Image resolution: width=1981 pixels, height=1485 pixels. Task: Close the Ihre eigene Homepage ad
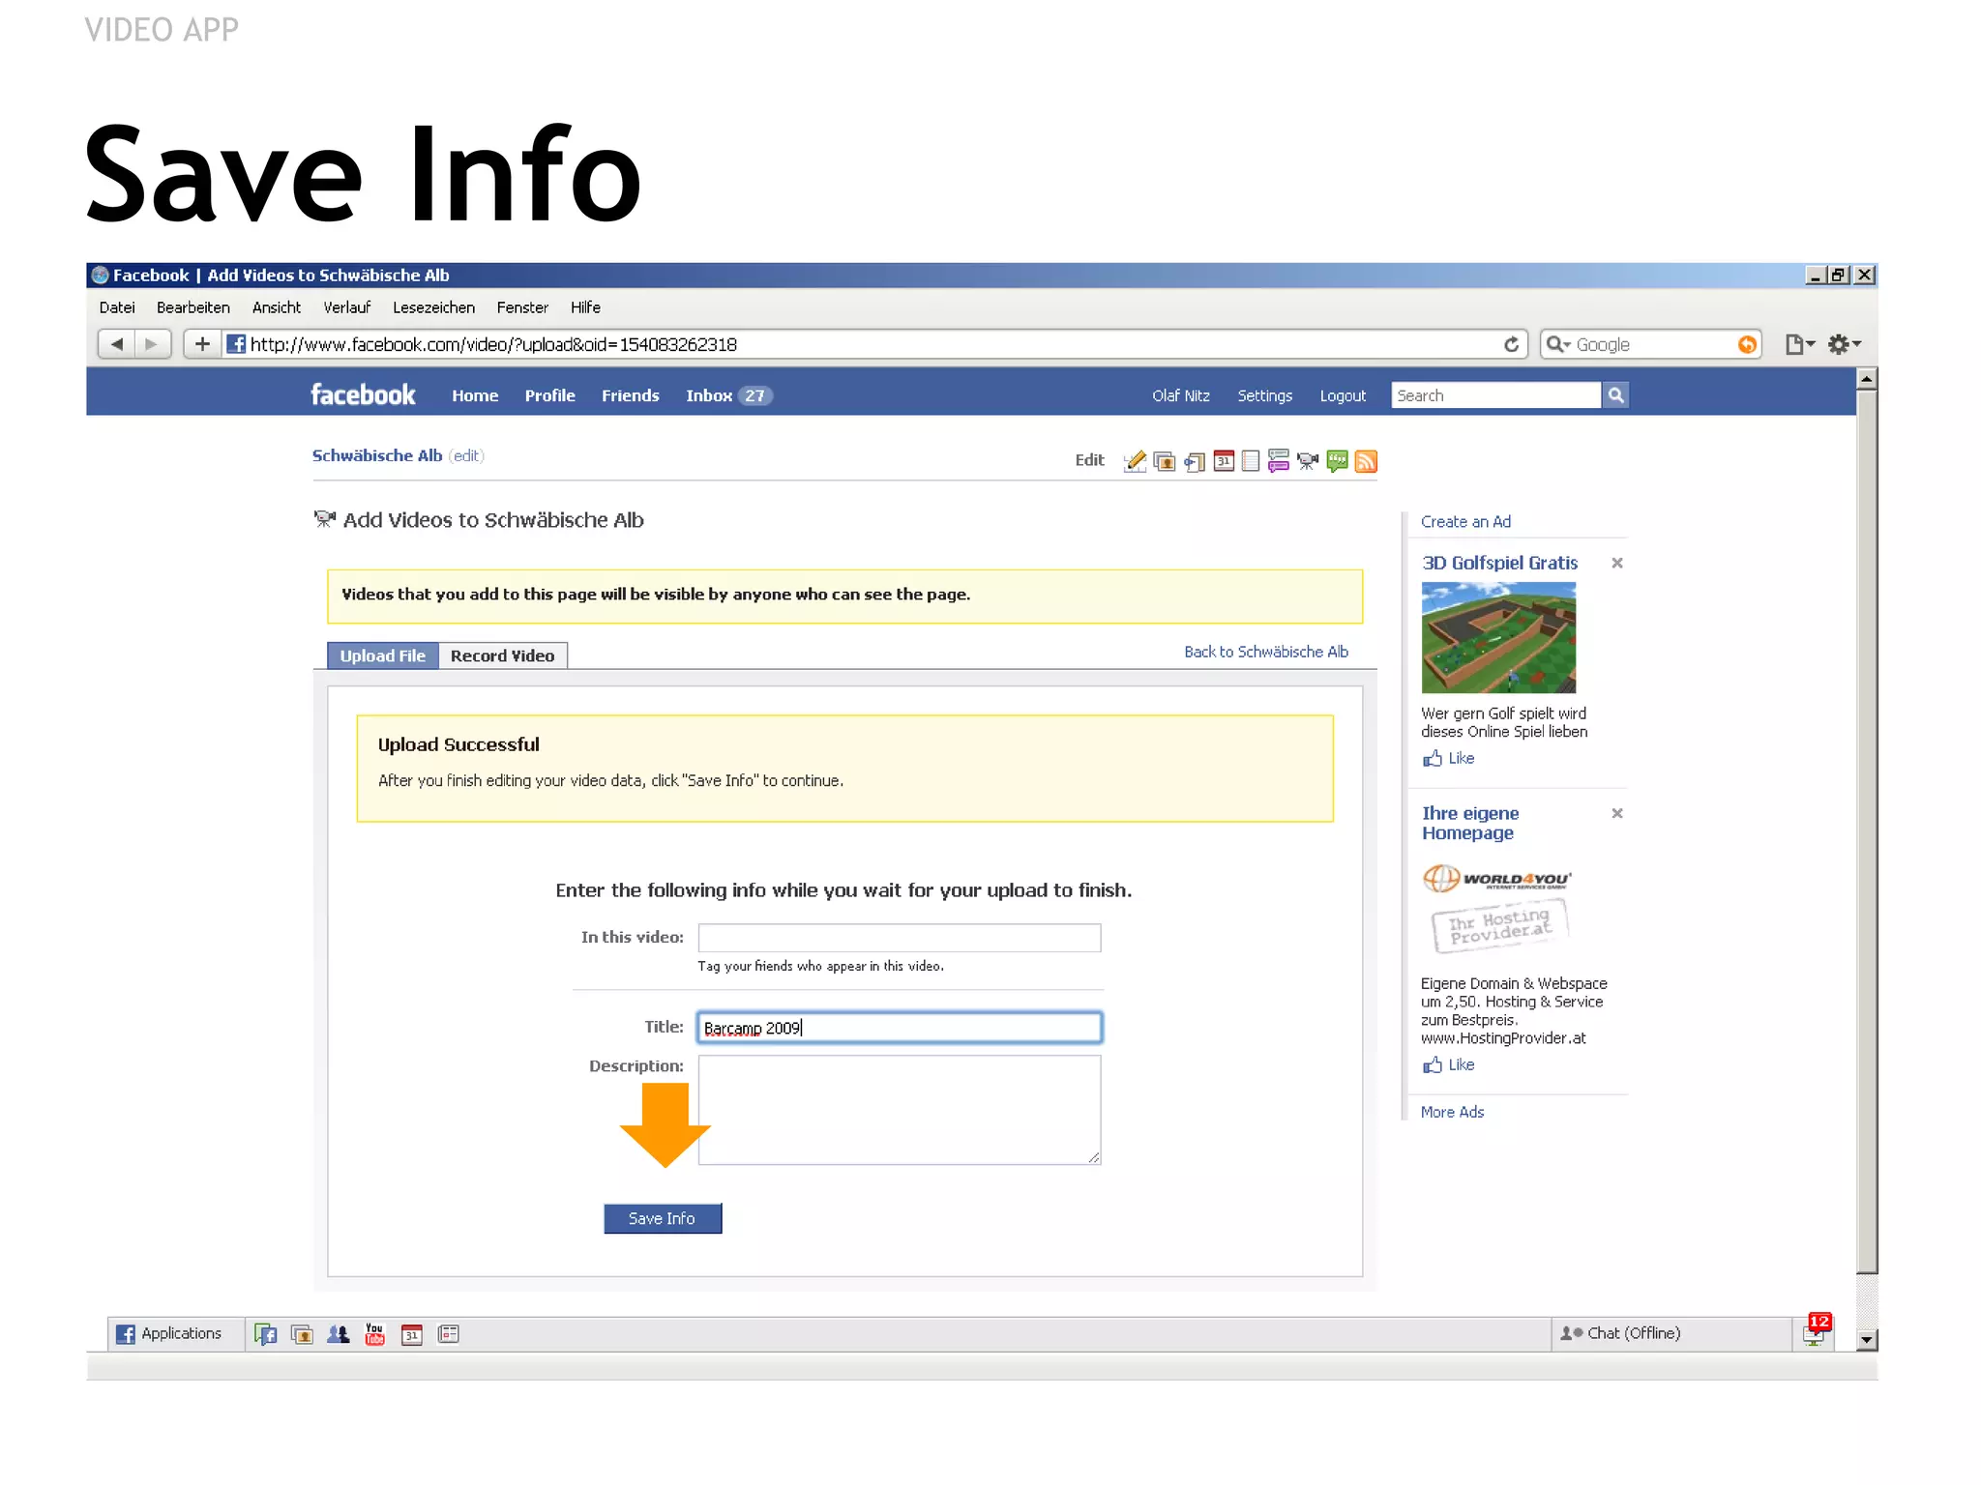click(1617, 813)
